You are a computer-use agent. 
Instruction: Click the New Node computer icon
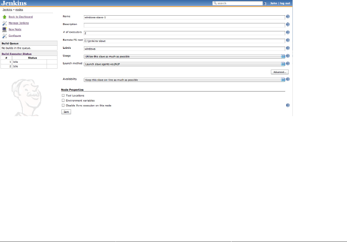pyautogui.click(x=4, y=30)
